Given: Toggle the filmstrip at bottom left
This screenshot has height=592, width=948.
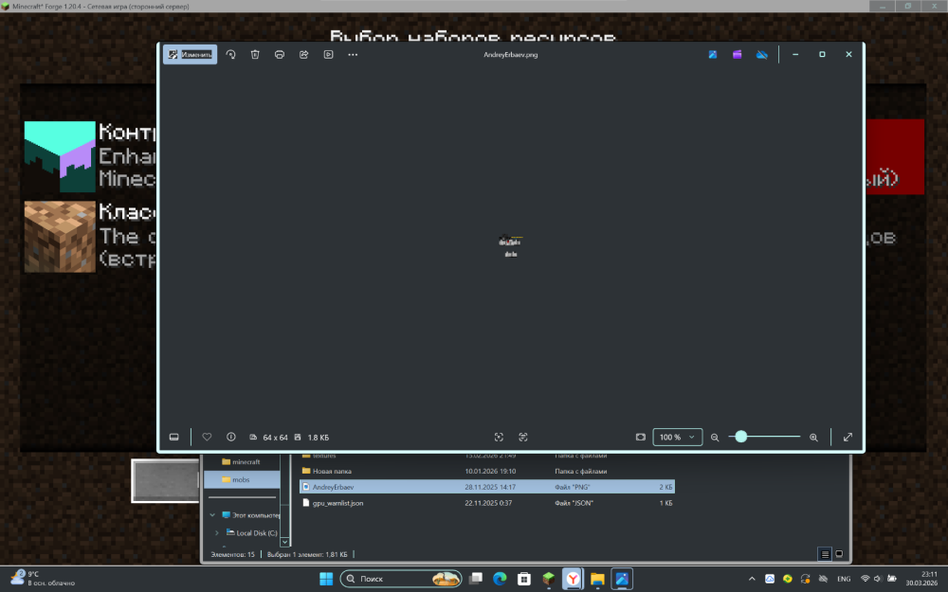Looking at the screenshot, I should (x=174, y=438).
